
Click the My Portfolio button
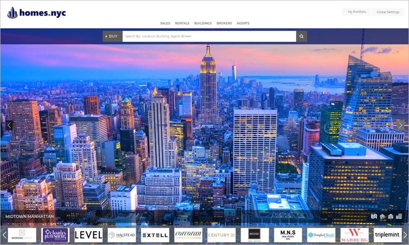[356, 12]
